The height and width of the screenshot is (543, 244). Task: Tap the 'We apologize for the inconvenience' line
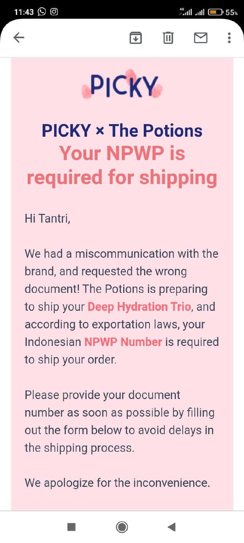[x=117, y=483]
